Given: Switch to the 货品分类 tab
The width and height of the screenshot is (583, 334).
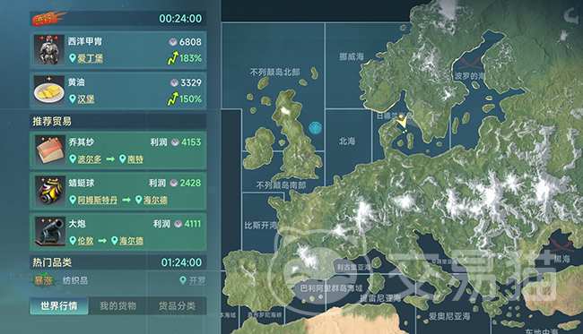Looking at the screenshot, I should coord(177,306).
